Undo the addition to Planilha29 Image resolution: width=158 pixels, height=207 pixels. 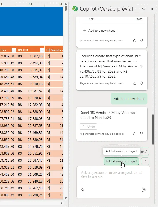pos(88,126)
